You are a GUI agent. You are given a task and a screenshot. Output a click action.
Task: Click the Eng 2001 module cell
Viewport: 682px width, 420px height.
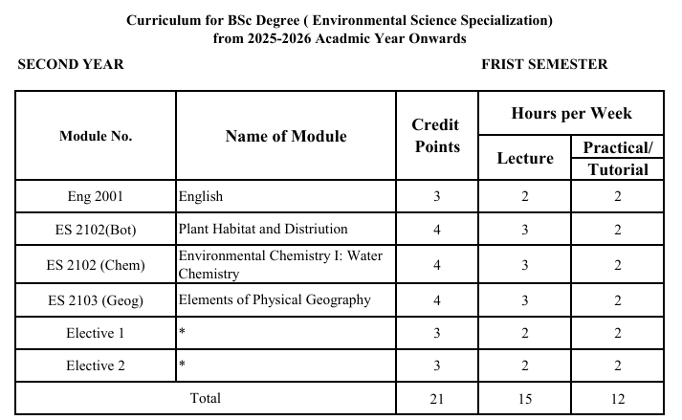click(96, 196)
